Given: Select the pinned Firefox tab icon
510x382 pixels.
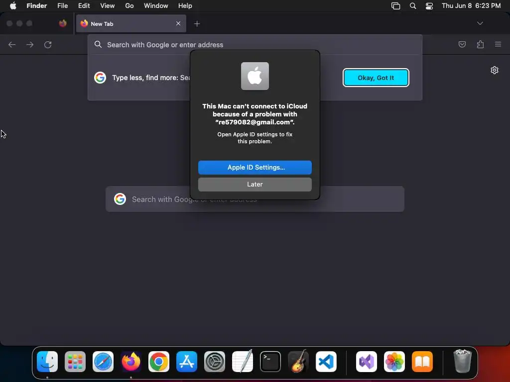Looking at the screenshot, I should click(x=63, y=23).
